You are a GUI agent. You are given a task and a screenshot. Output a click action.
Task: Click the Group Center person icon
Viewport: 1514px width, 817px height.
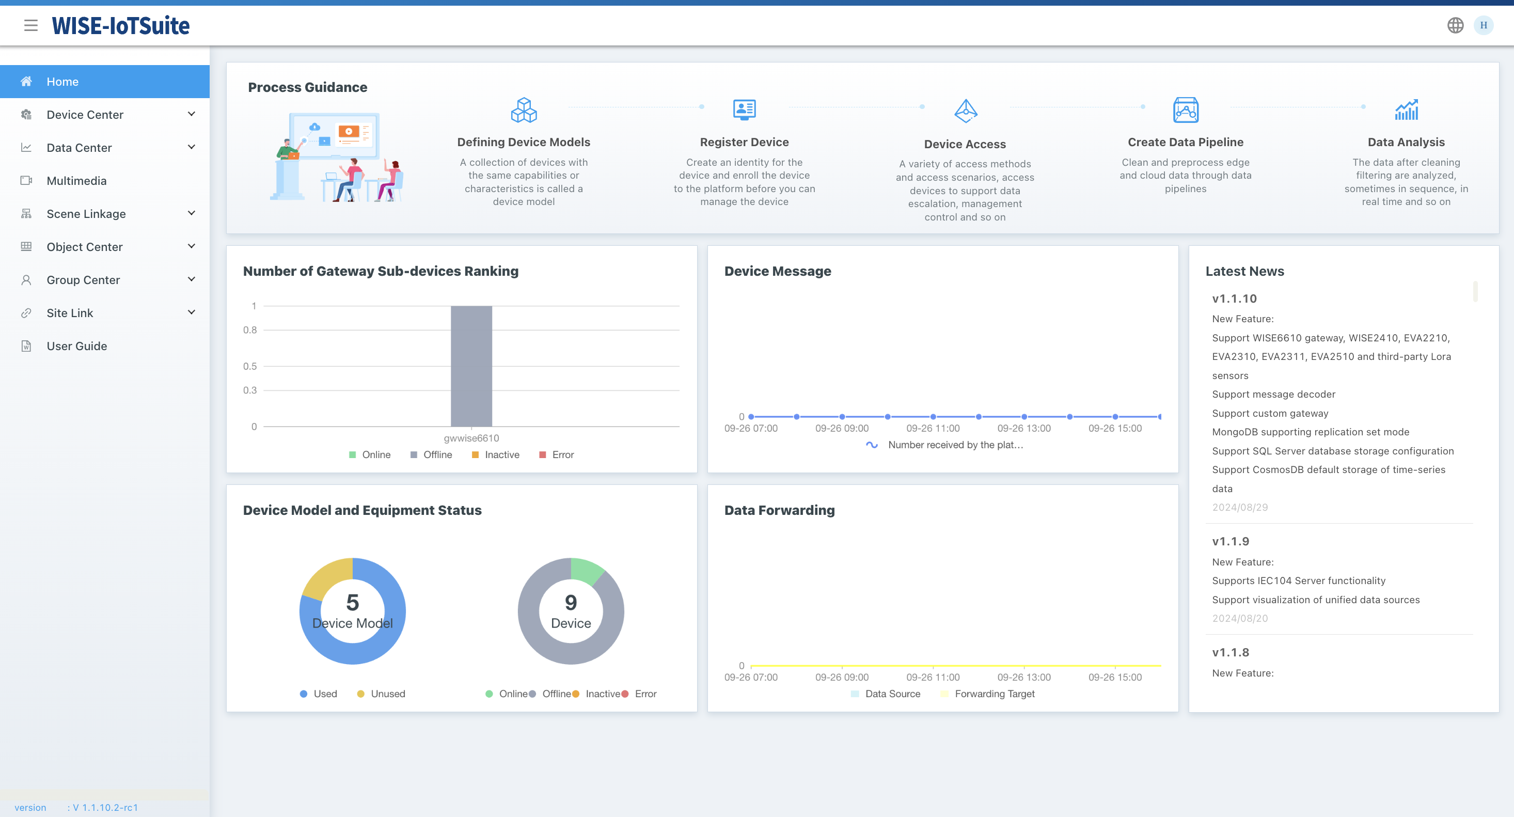coord(26,280)
